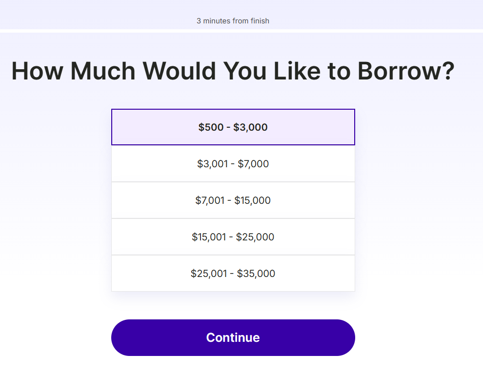Select the middle borrowing range in the list
This screenshot has width=483, height=374.
[x=233, y=200]
